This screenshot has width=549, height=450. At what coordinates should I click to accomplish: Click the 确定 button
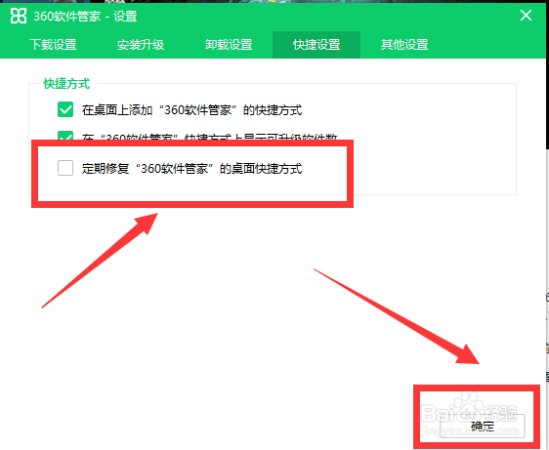(483, 426)
